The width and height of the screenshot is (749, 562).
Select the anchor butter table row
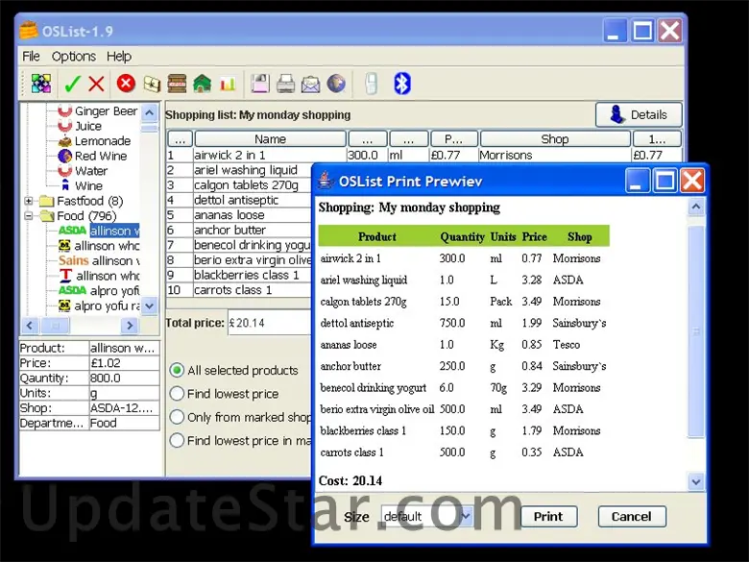click(x=239, y=230)
